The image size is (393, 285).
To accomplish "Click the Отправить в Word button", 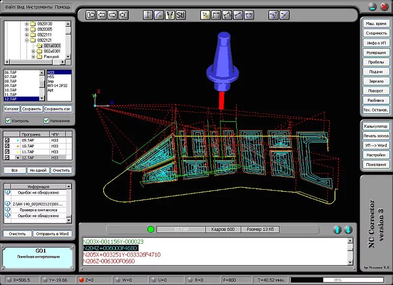I will 52,234.
